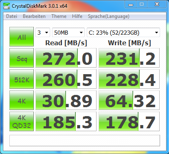Click the Write [MB/s] column header
The width and height of the screenshot is (169, 154).
(129, 43)
